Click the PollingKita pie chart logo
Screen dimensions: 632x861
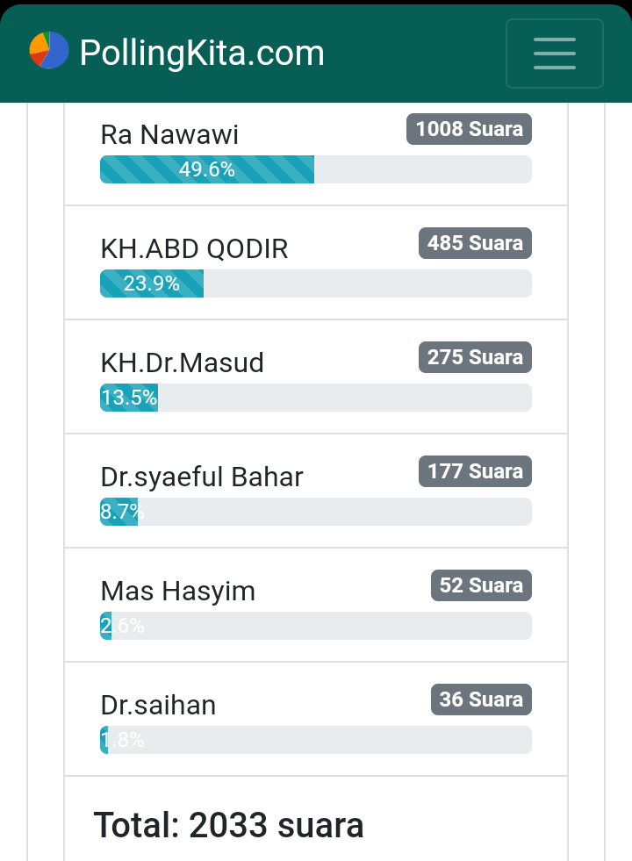(x=48, y=51)
